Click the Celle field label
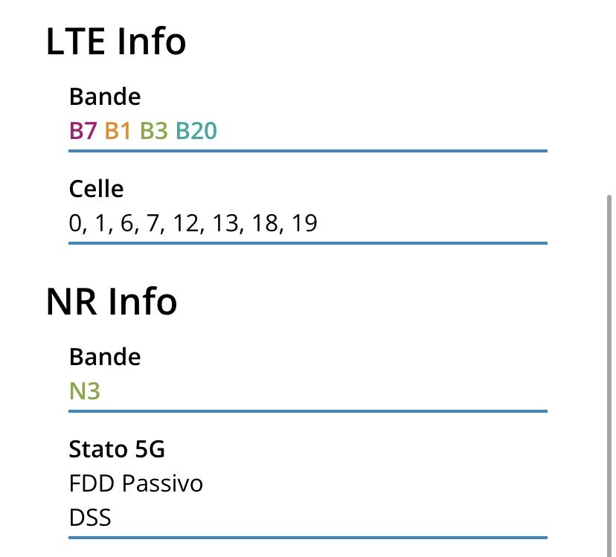The width and height of the screenshot is (616, 557). click(x=96, y=189)
